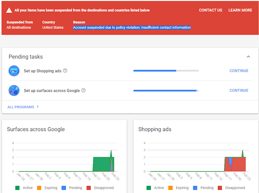Click the Expiring orange swatch in the Surfaces across Google legend
Viewport: 259px width, 193px height.
click(39, 188)
